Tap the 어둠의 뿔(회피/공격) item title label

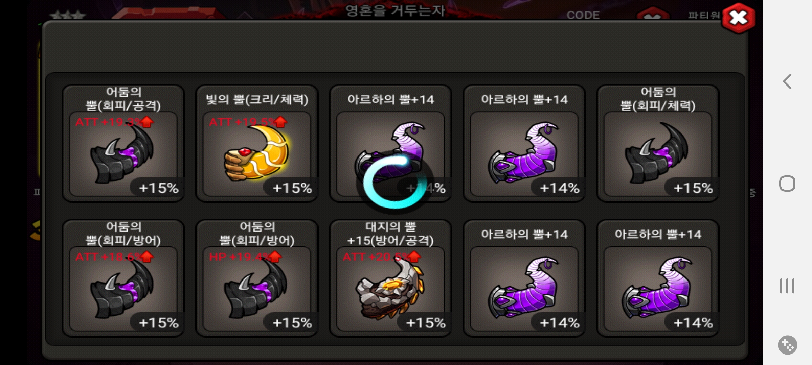tap(123, 99)
